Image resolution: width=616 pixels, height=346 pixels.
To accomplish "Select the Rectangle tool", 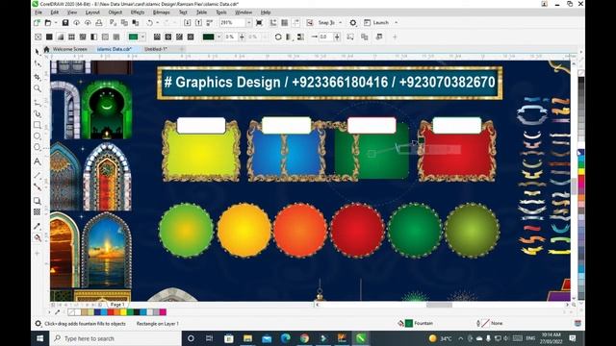I will (38, 125).
